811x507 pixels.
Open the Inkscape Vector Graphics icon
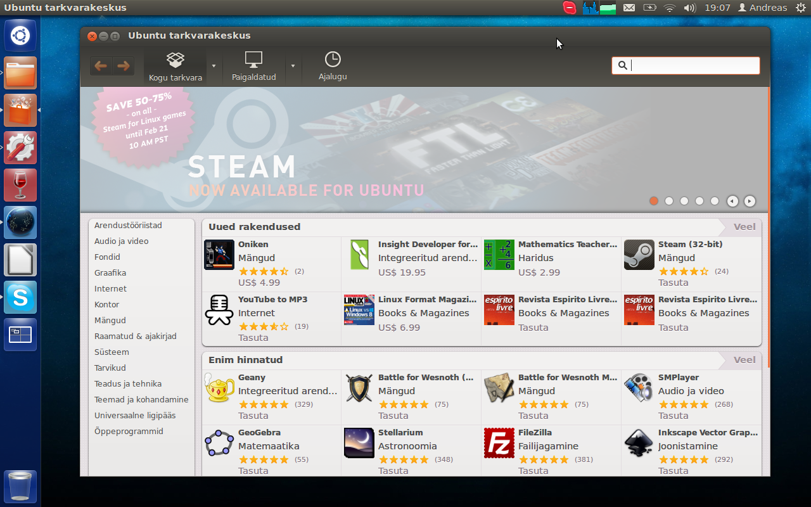(x=639, y=443)
